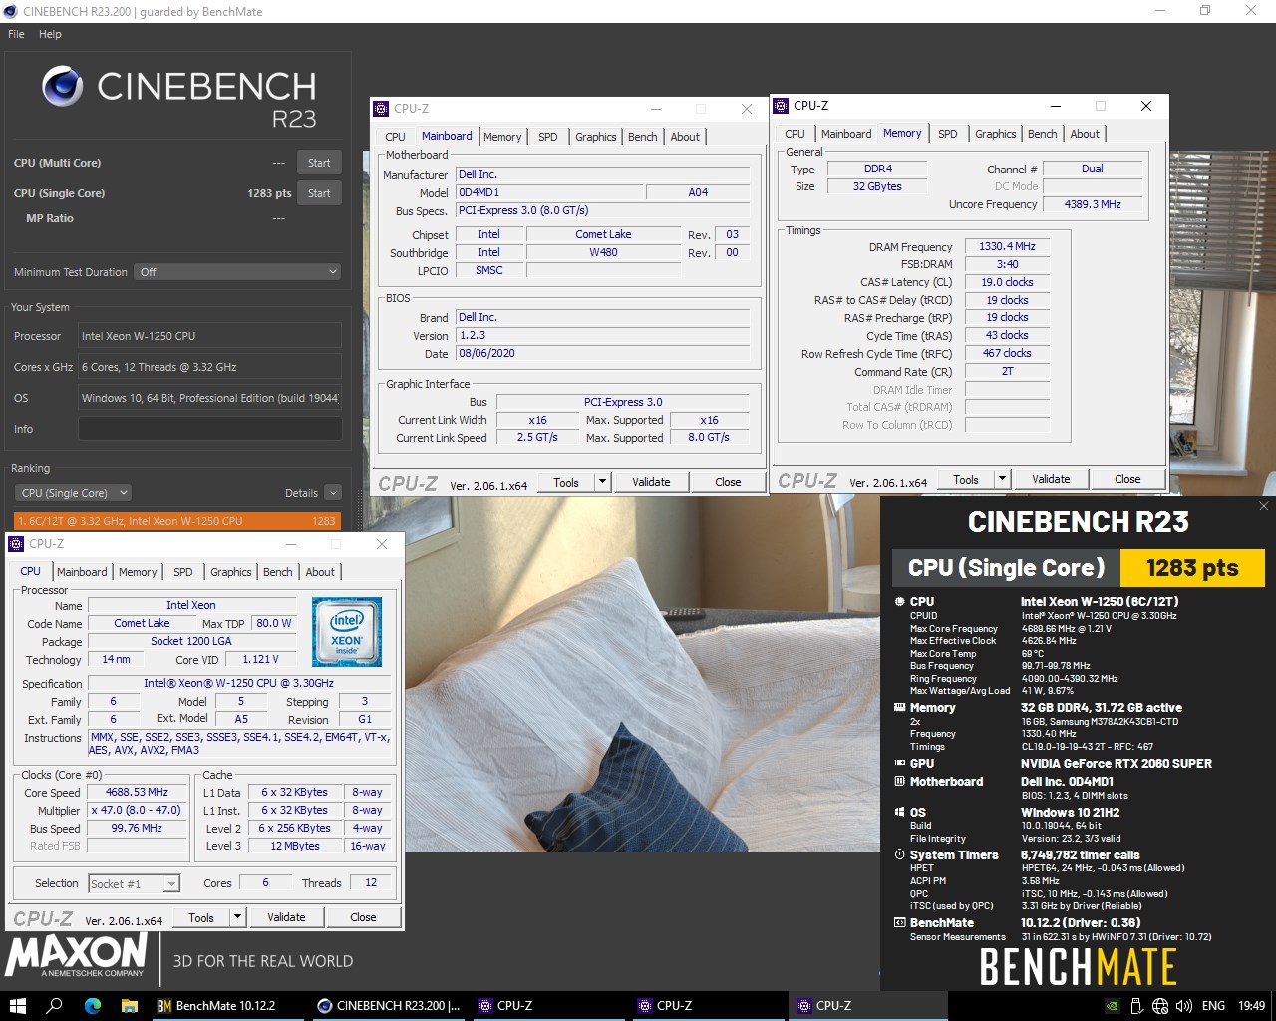The image size is (1276, 1021).
Task: Open About tab in CPU-Z Memory window
Action: point(1085,134)
